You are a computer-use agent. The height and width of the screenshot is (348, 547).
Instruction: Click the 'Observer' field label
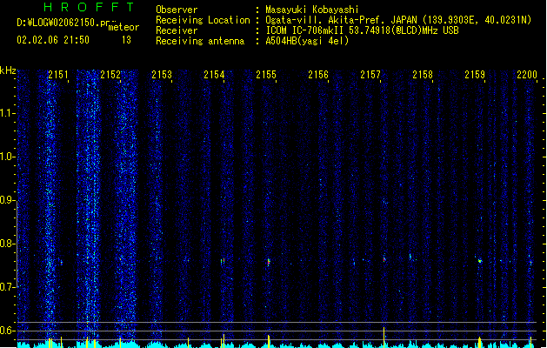click(x=177, y=10)
